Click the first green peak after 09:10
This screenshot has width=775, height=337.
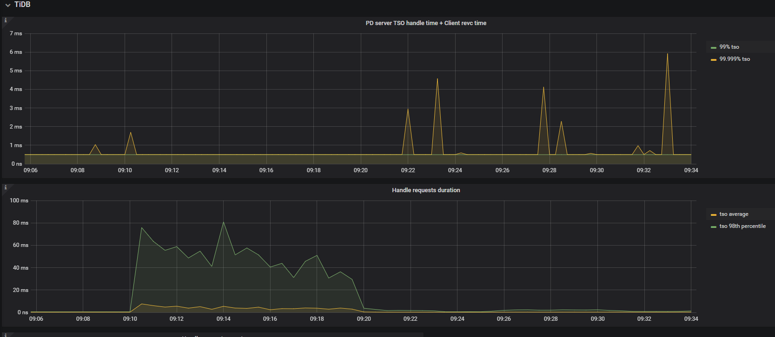[141, 228]
